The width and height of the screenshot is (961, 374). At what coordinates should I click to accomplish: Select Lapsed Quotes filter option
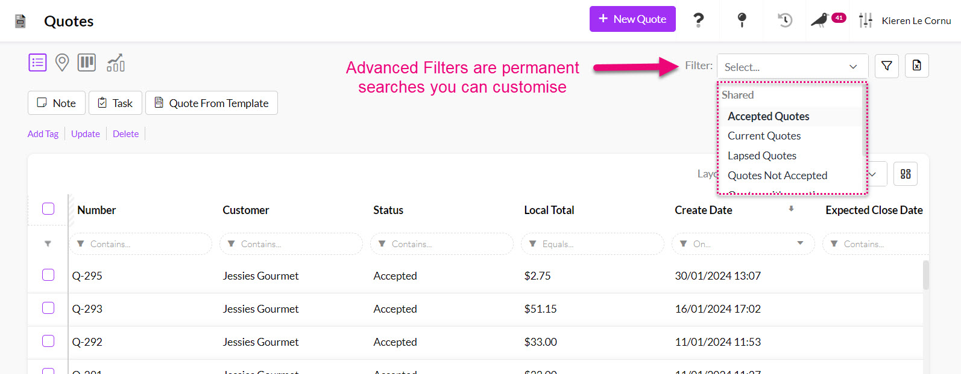pyautogui.click(x=761, y=156)
